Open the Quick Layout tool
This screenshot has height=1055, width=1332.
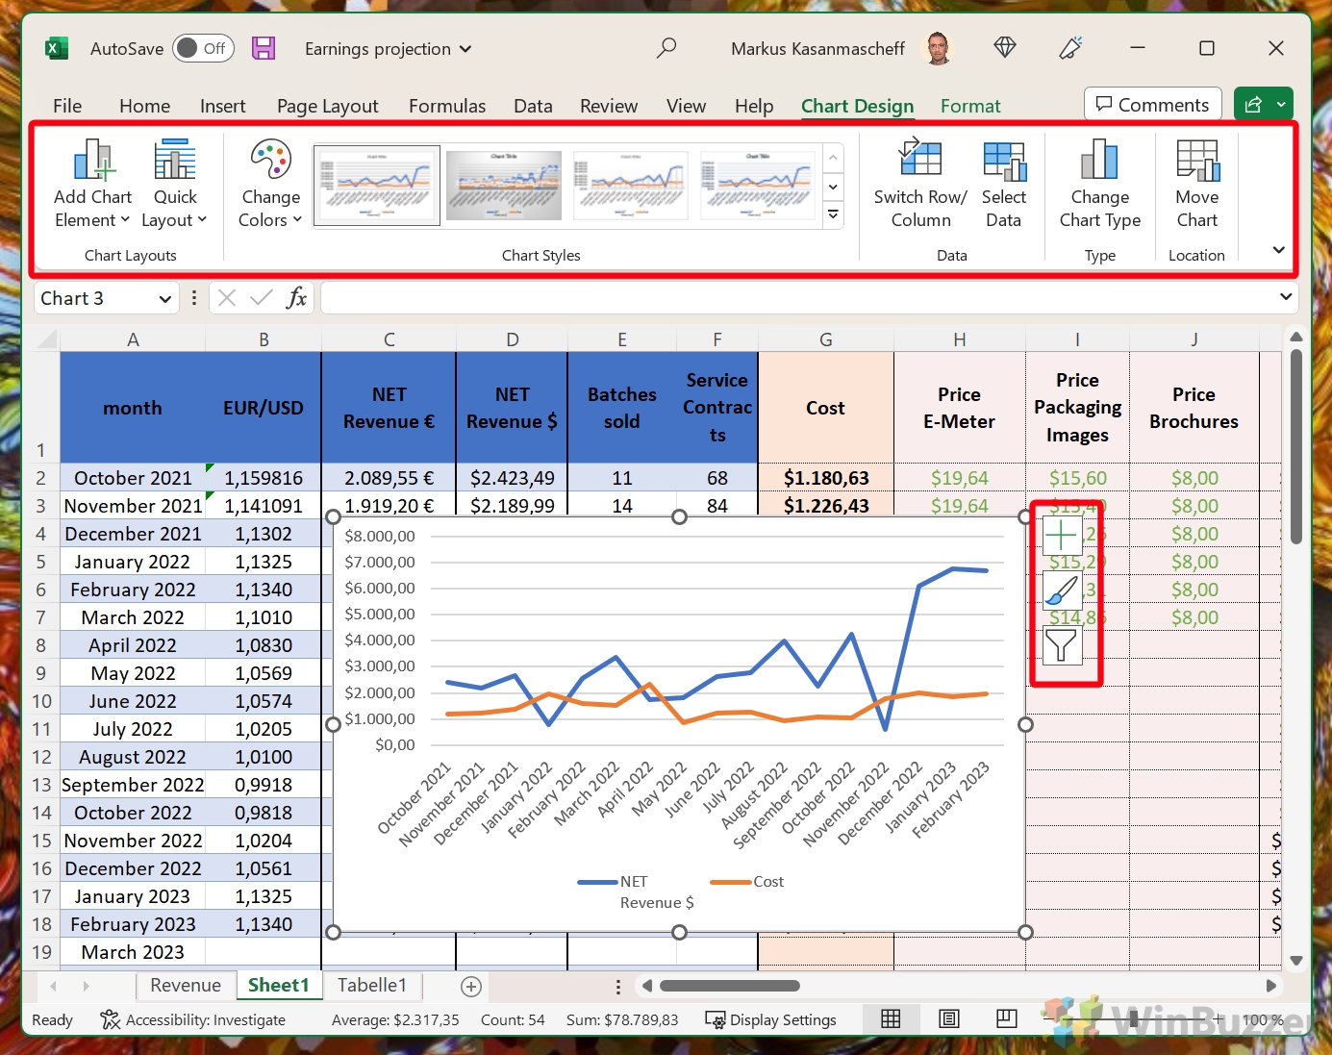coord(174,162)
